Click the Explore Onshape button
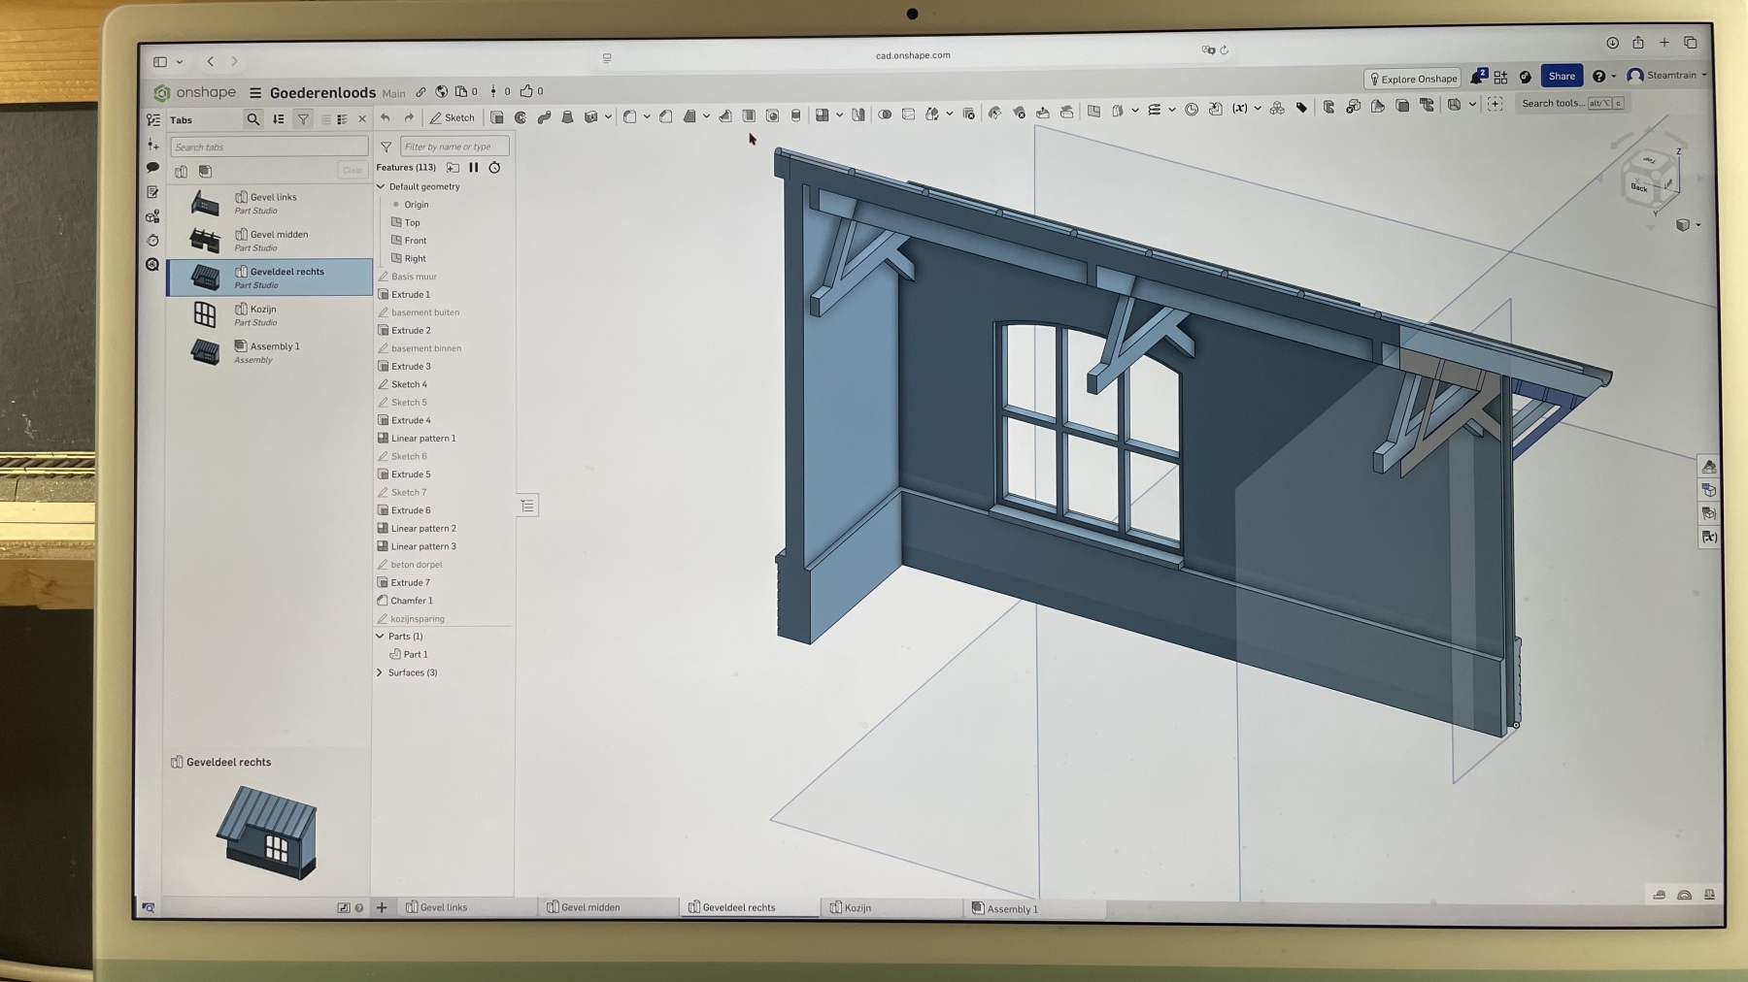This screenshot has height=982, width=1748. pyautogui.click(x=1413, y=79)
